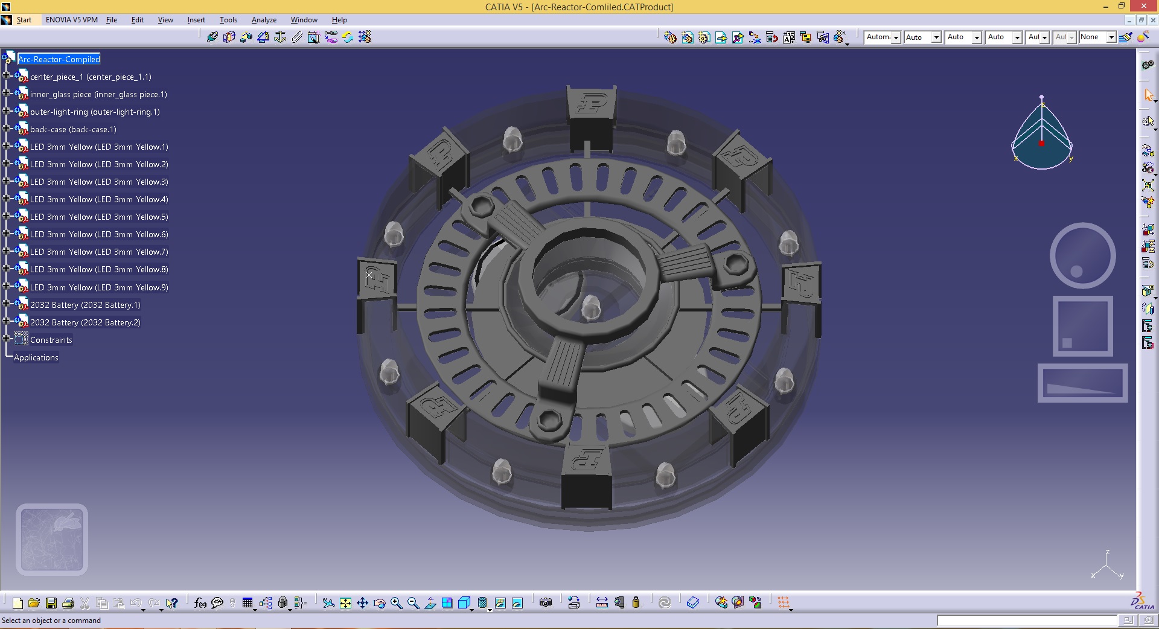Click the Painter brush icon in top toolbar

(1126, 37)
